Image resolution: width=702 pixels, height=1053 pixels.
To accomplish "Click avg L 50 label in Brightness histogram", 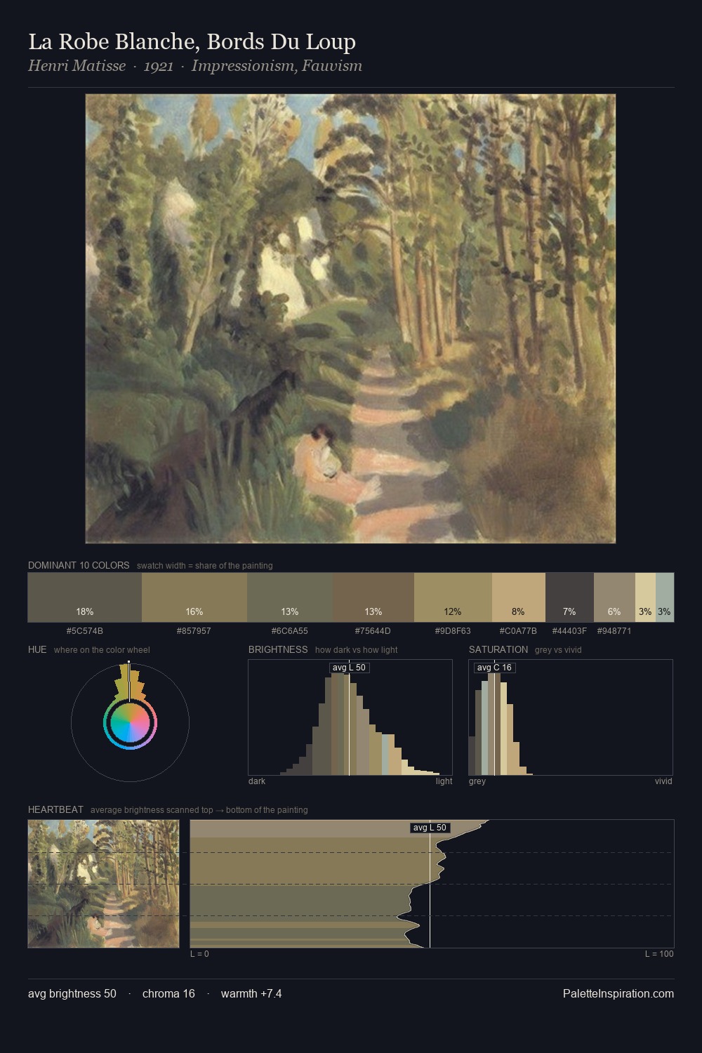I will 350,668.
